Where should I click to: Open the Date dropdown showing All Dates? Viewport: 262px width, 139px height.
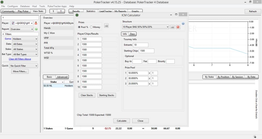tap(25, 44)
